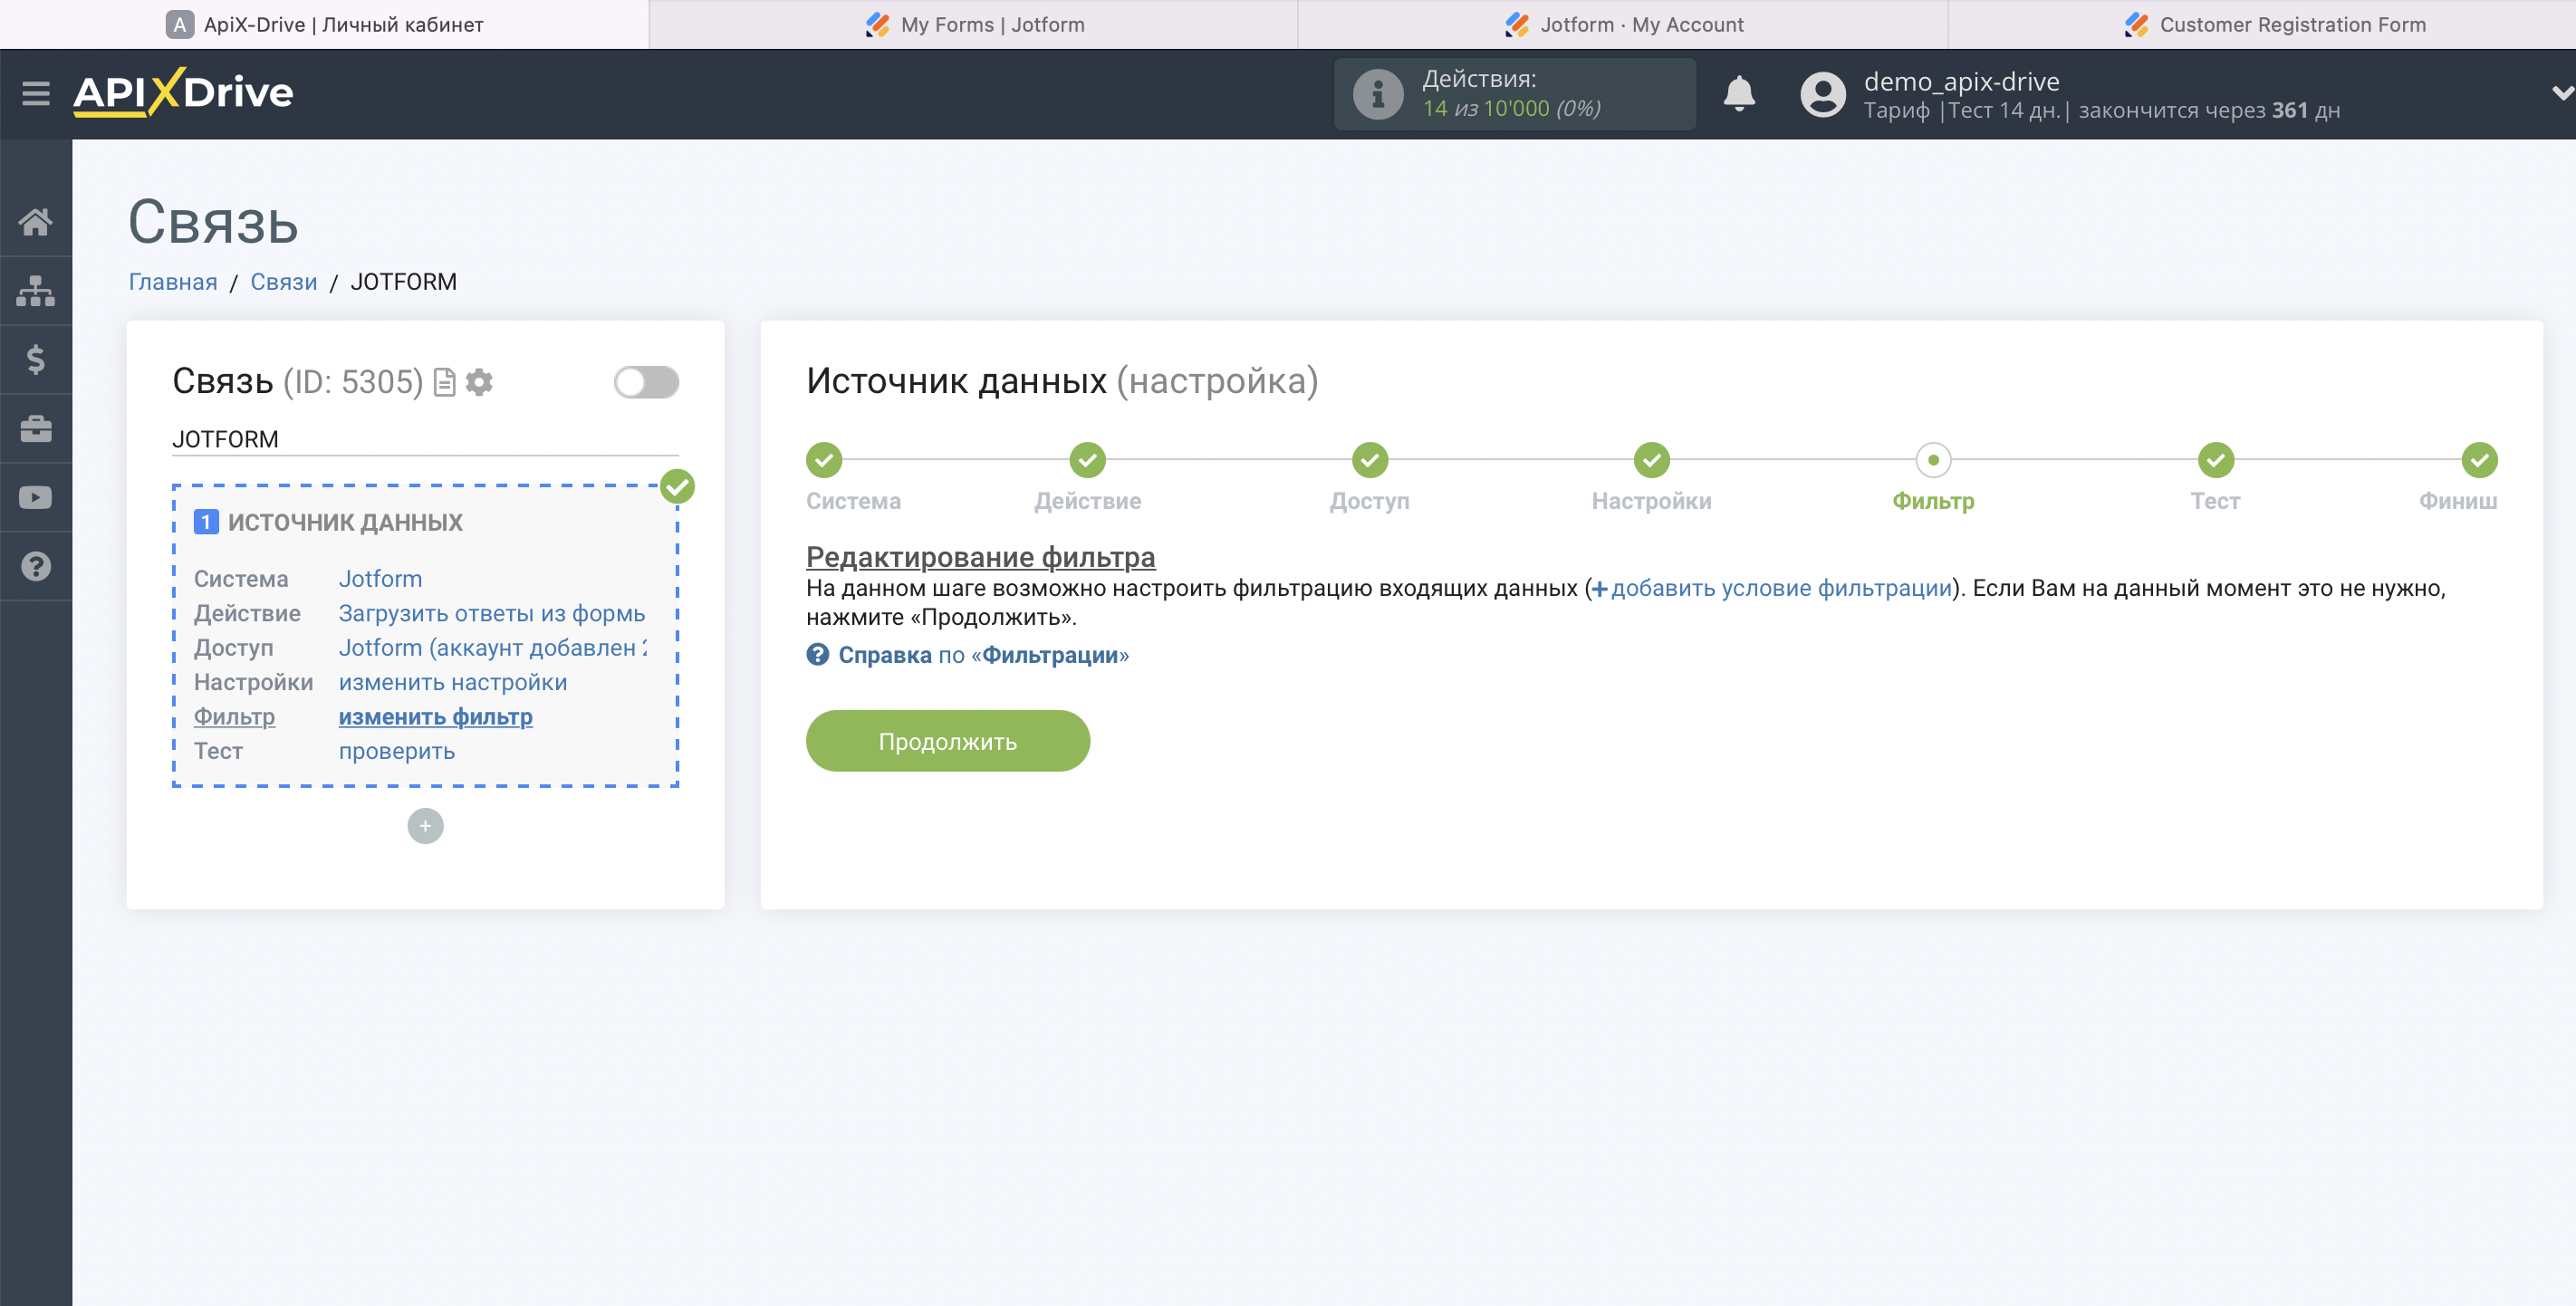The height and width of the screenshot is (1306, 2576).
Task: Click the Доступ step label
Action: (x=1369, y=501)
